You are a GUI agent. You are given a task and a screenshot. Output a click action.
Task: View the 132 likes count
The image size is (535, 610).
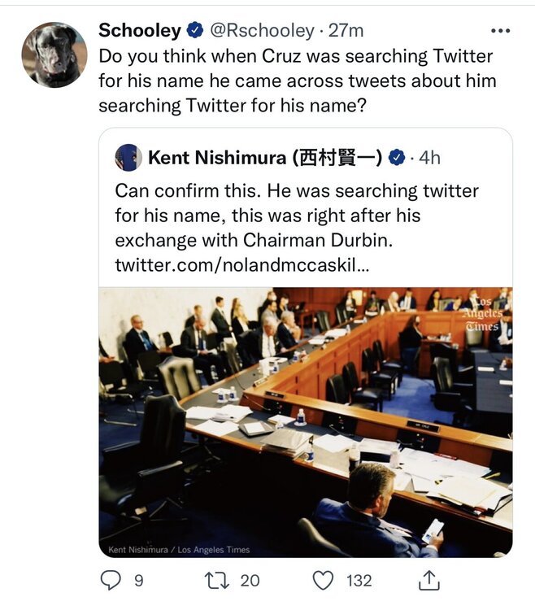358,580
